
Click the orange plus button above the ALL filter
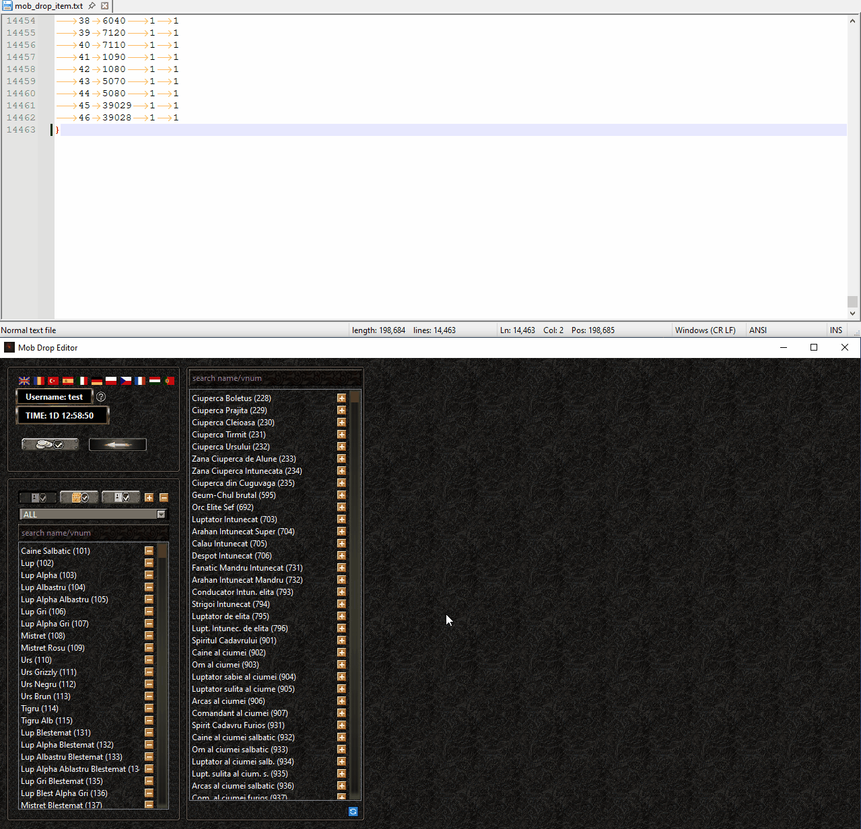click(149, 497)
